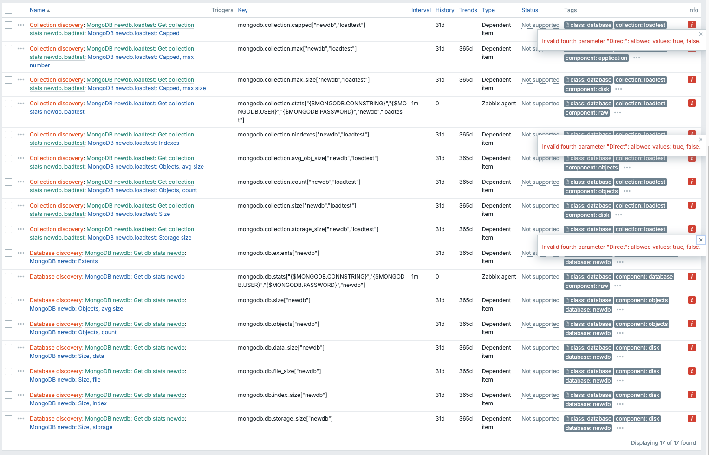Tick the checkbox for Size, file item
This screenshot has height=455, width=709.
[x=8, y=371]
